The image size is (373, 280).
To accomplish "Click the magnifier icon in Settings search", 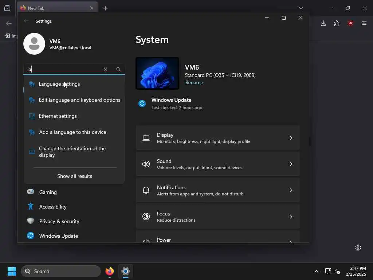I will coord(118,69).
